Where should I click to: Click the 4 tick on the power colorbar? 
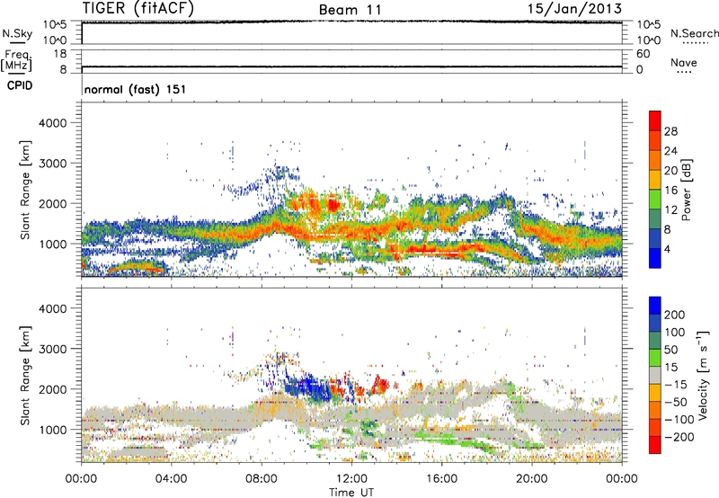tap(668, 249)
